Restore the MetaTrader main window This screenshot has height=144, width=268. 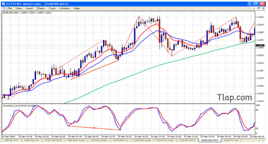(x=256, y=4)
